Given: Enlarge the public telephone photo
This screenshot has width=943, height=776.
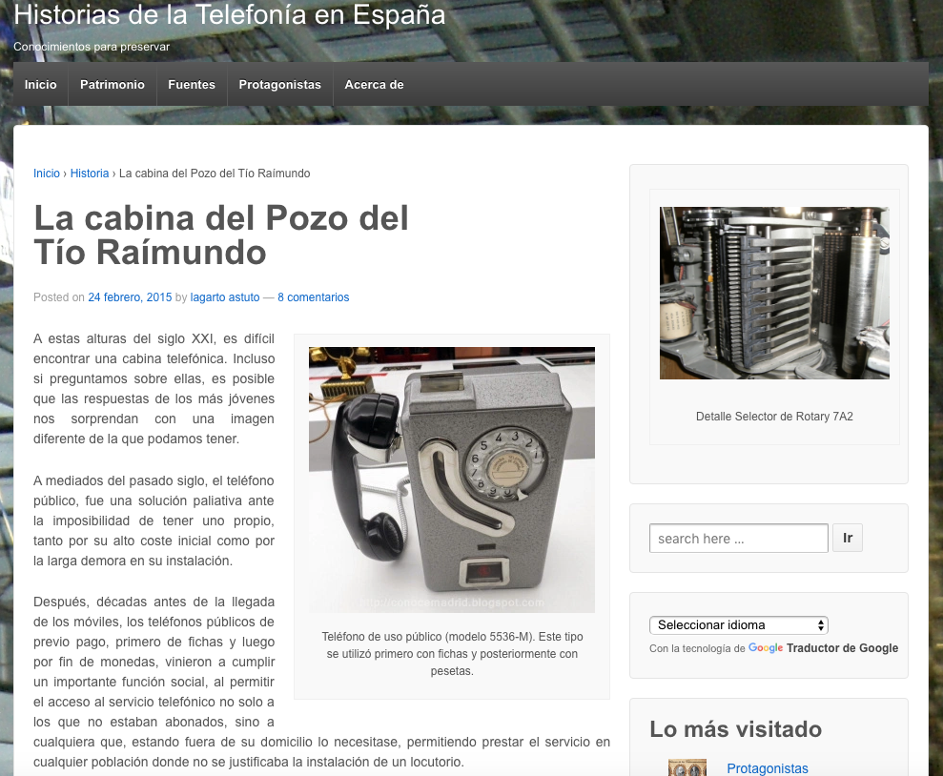Looking at the screenshot, I should point(451,479).
